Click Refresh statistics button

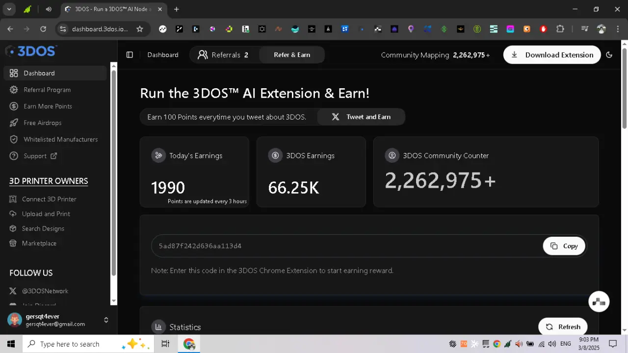tap(563, 327)
